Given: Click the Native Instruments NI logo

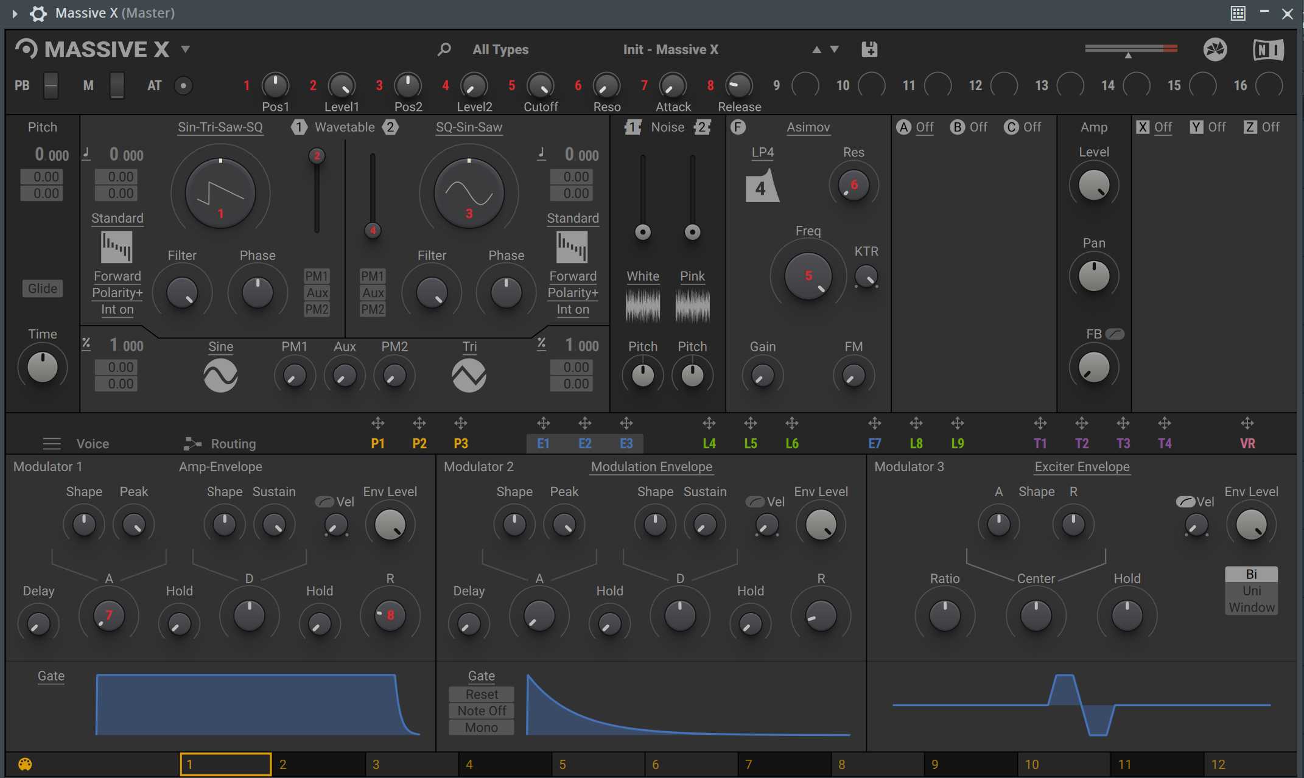Looking at the screenshot, I should pos(1269,49).
